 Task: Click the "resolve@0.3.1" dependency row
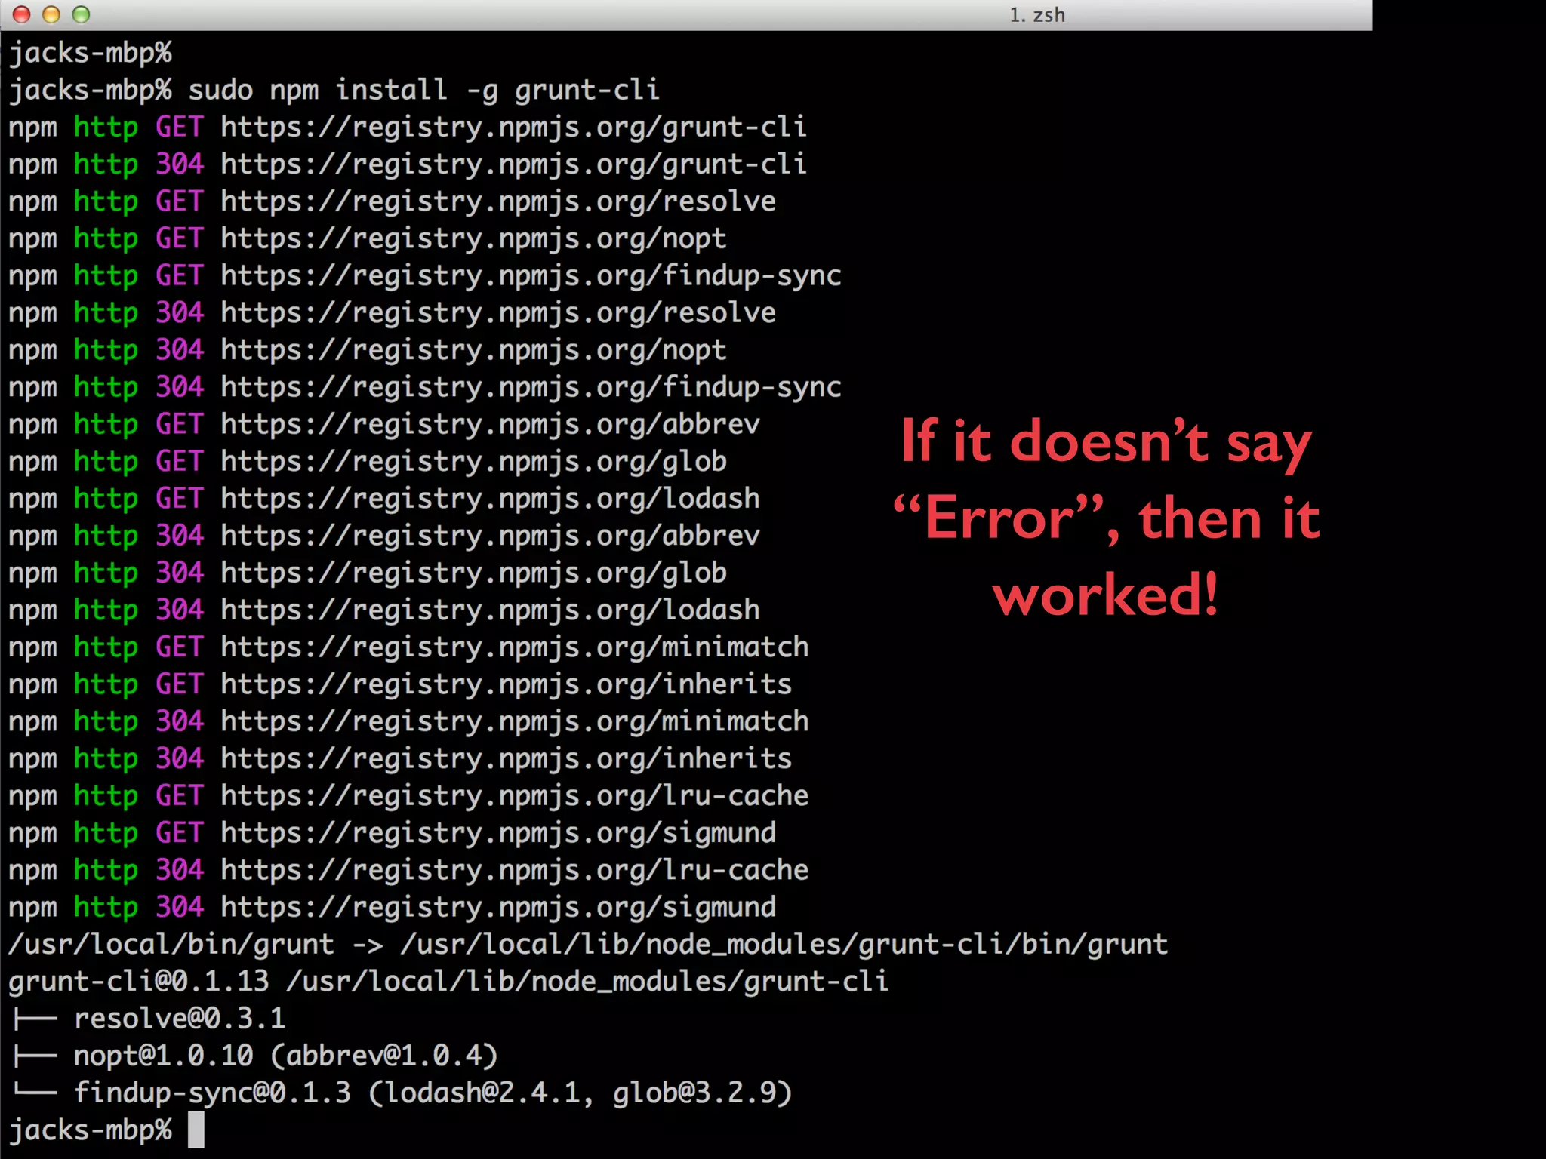(x=149, y=1019)
